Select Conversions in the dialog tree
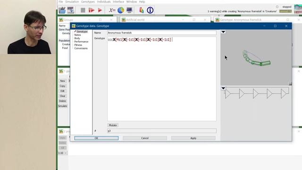This screenshot has width=302, height=170. 81,48
